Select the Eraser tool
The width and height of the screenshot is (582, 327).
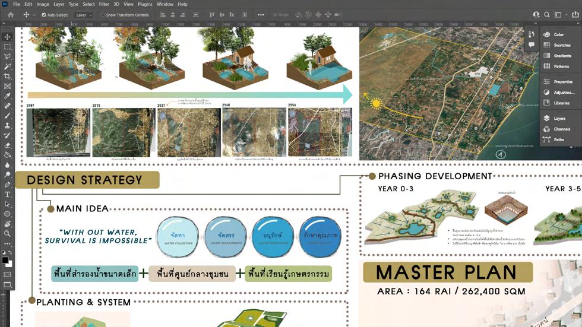click(x=7, y=145)
